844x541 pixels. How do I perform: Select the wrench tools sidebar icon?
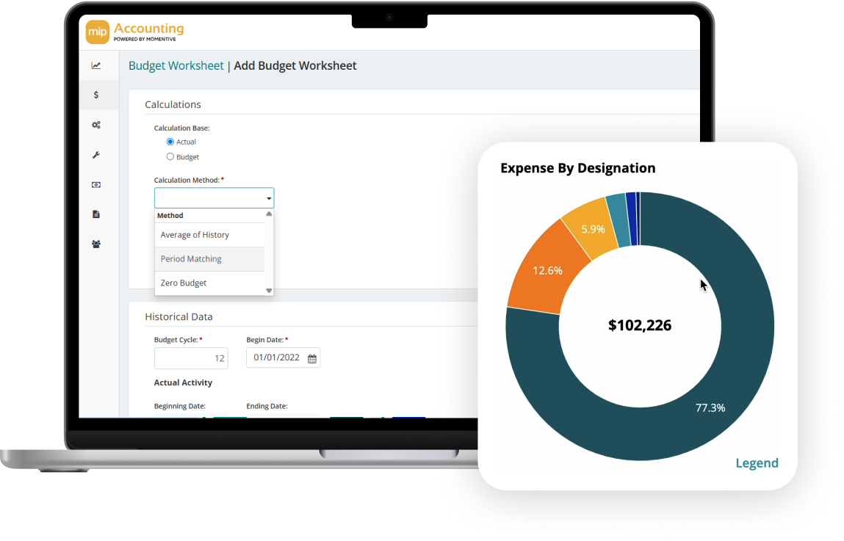click(x=96, y=155)
